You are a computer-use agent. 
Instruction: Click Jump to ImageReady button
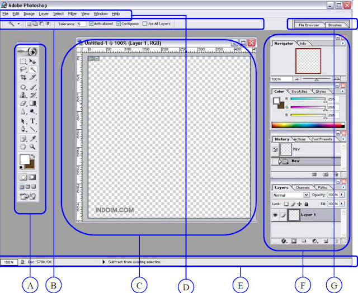tap(27, 196)
